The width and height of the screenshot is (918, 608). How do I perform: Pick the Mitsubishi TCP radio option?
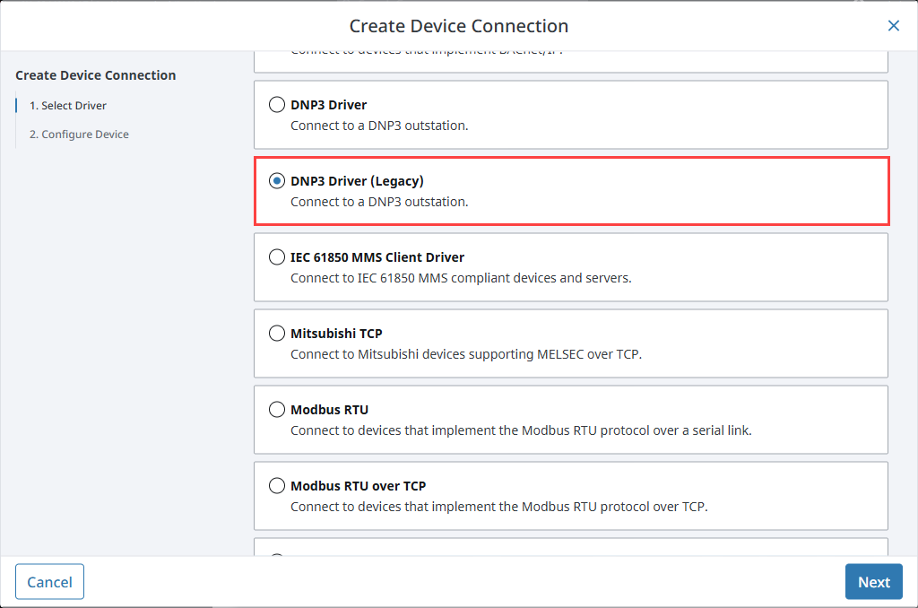277,333
